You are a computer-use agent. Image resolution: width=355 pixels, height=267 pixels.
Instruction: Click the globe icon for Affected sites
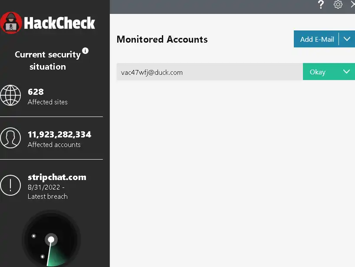click(x=10, y=96)
